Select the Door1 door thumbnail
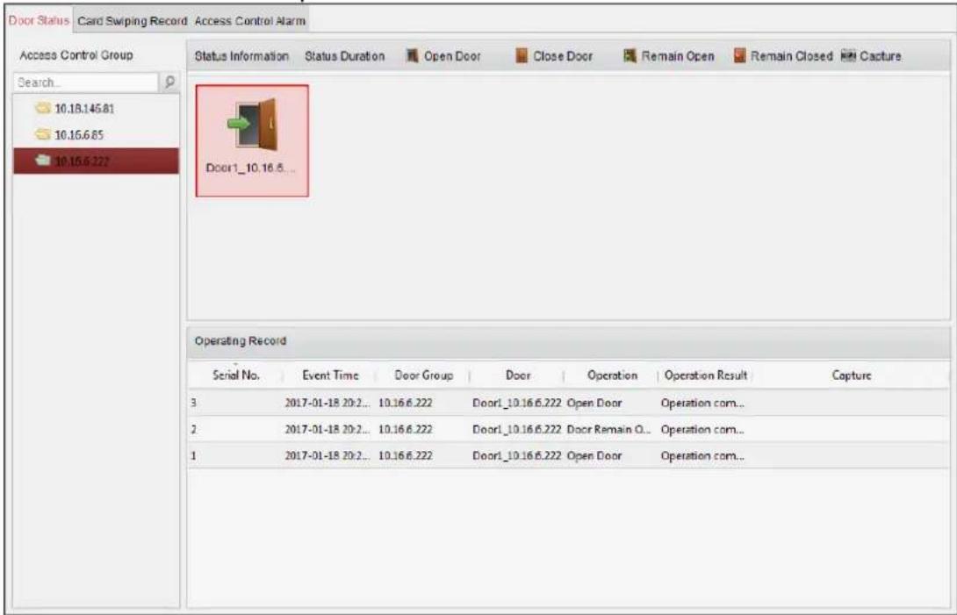The height and width of the screenshot is (615, 957). click(x=252, y=141)
